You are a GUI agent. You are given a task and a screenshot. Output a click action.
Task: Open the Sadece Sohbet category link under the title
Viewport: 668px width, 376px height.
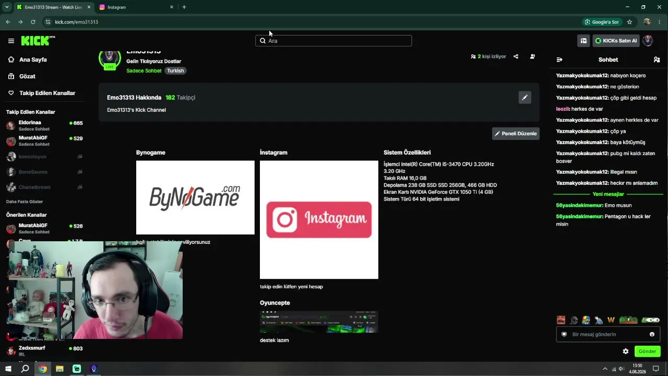[144, 71]
